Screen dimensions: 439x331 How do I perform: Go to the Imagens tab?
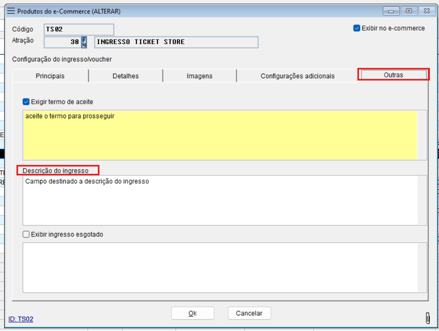point(200,76)
